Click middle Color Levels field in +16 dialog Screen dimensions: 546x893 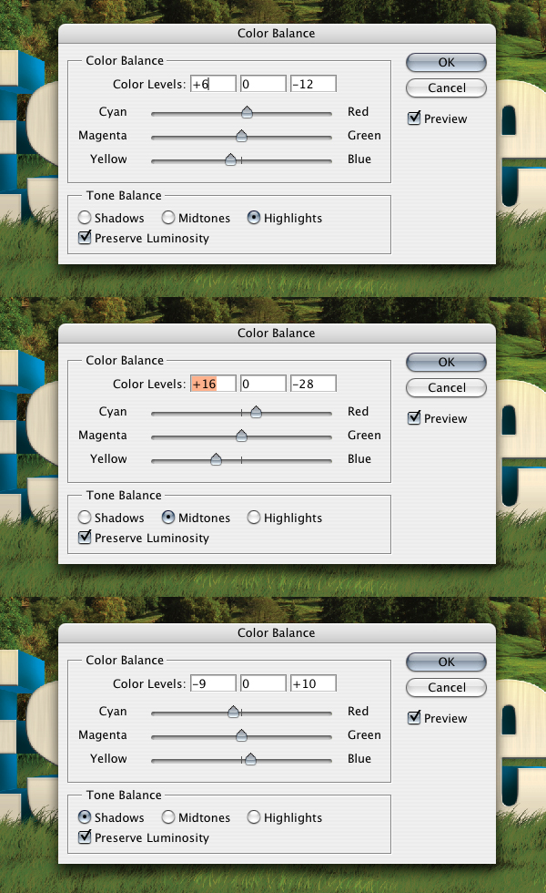263,384
